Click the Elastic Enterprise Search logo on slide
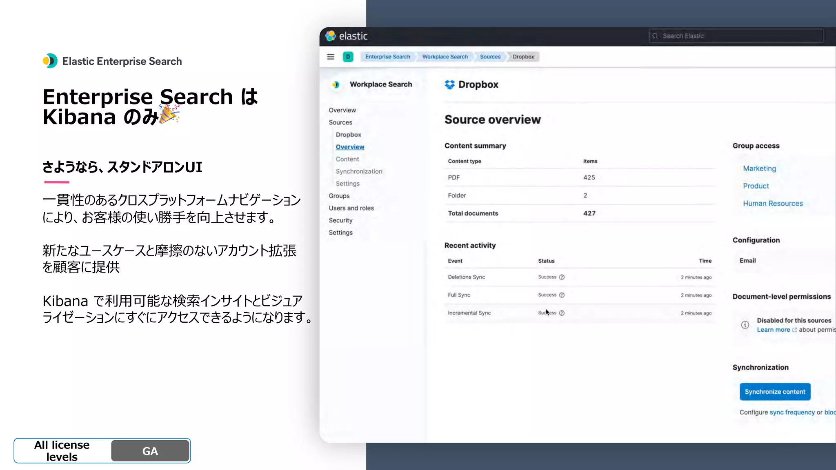This screenshot has height=470, width=836. [x=112, y=61]
